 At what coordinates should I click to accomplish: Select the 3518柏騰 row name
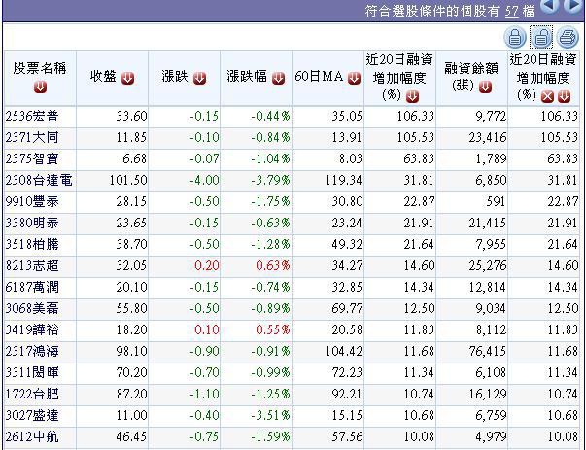32,244
